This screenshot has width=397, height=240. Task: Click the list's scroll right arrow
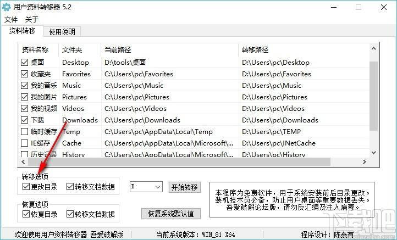click(x=365, y=161)
